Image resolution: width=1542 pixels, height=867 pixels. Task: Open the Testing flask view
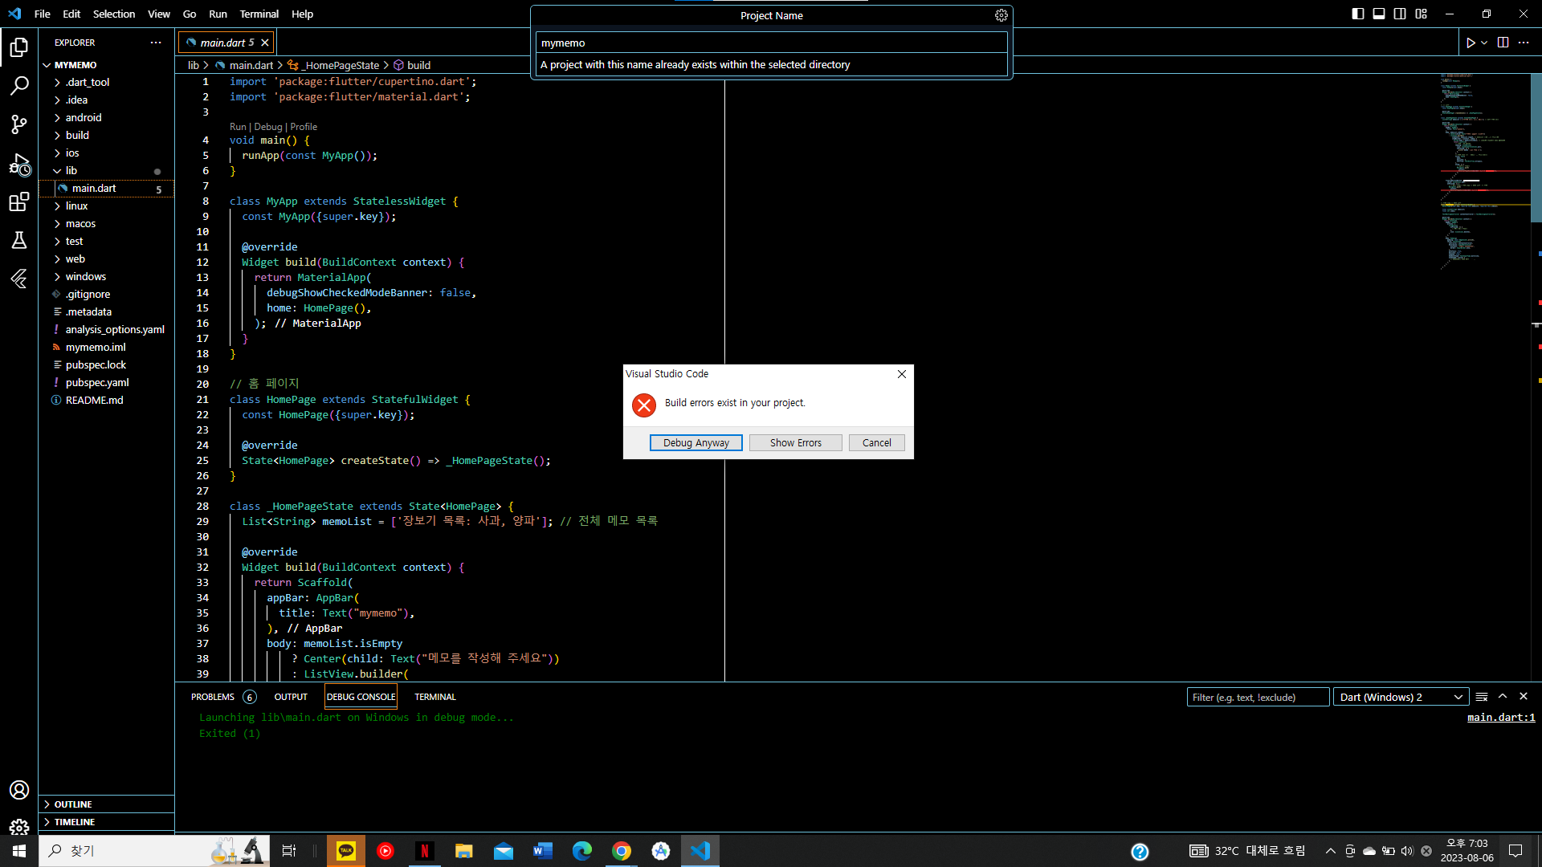(x=19, y=240)
